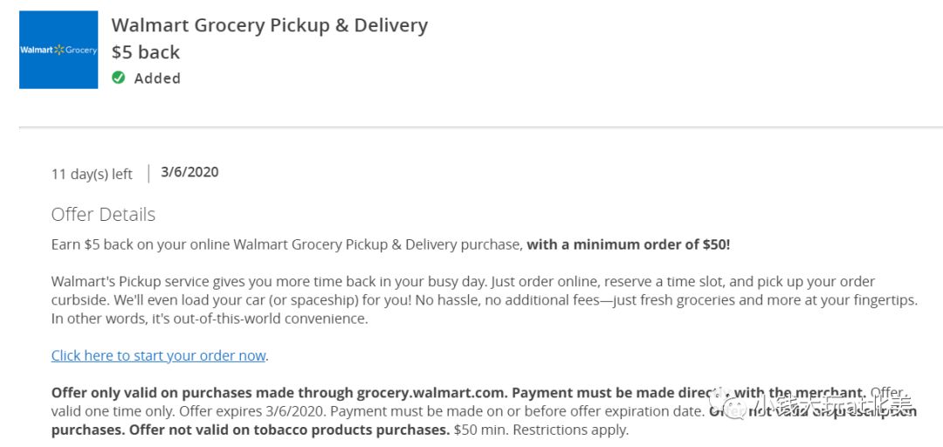Open the Walmart Grocery Pickup & Delivery title

pos(270,26)
